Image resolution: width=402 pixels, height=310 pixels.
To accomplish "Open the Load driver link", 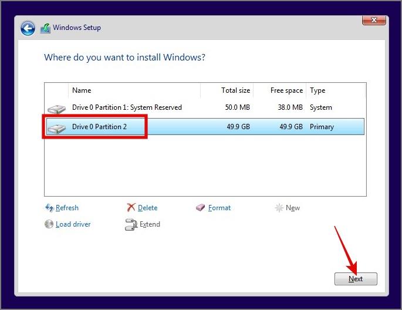I will 73,224.
